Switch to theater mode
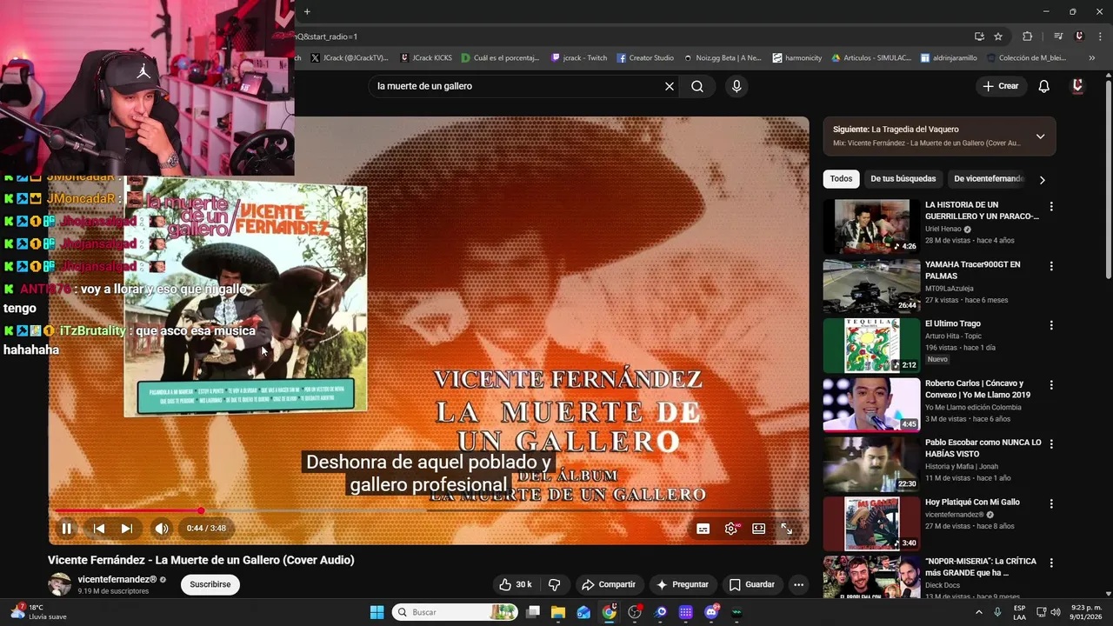The width and height of the screenshot is (1113, 626). click(x=759, y=529)
